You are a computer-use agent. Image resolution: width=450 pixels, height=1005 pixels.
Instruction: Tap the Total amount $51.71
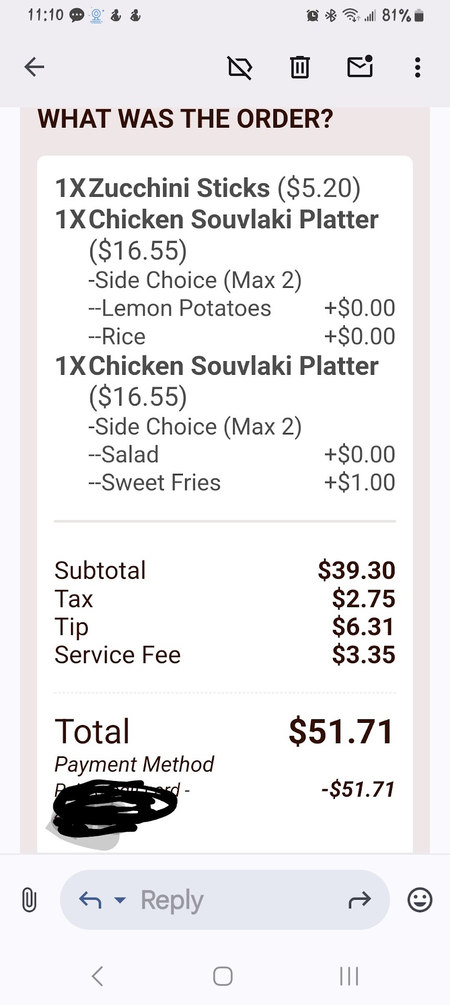click(x=341, y=731)
